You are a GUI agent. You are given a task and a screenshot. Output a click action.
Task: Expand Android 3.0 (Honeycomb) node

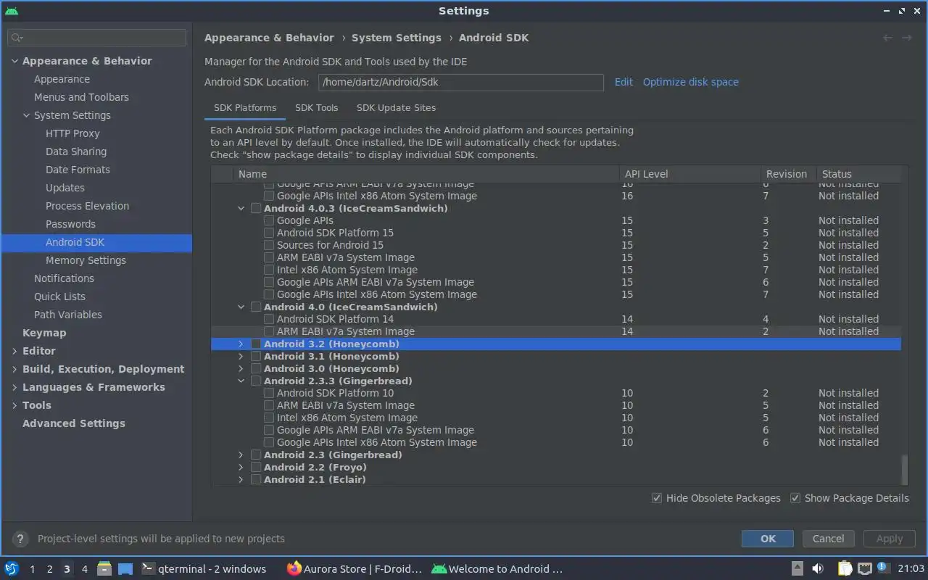241,368
